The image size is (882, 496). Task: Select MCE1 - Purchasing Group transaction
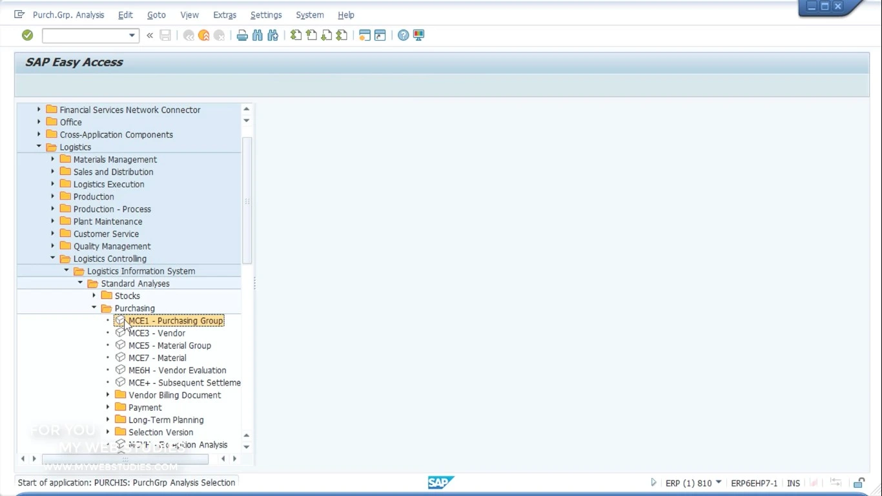[x=176, y=321]
